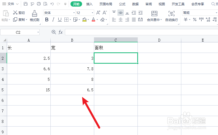Click the formula bar zoom icon
218x135 pixels.
[54, 32]
